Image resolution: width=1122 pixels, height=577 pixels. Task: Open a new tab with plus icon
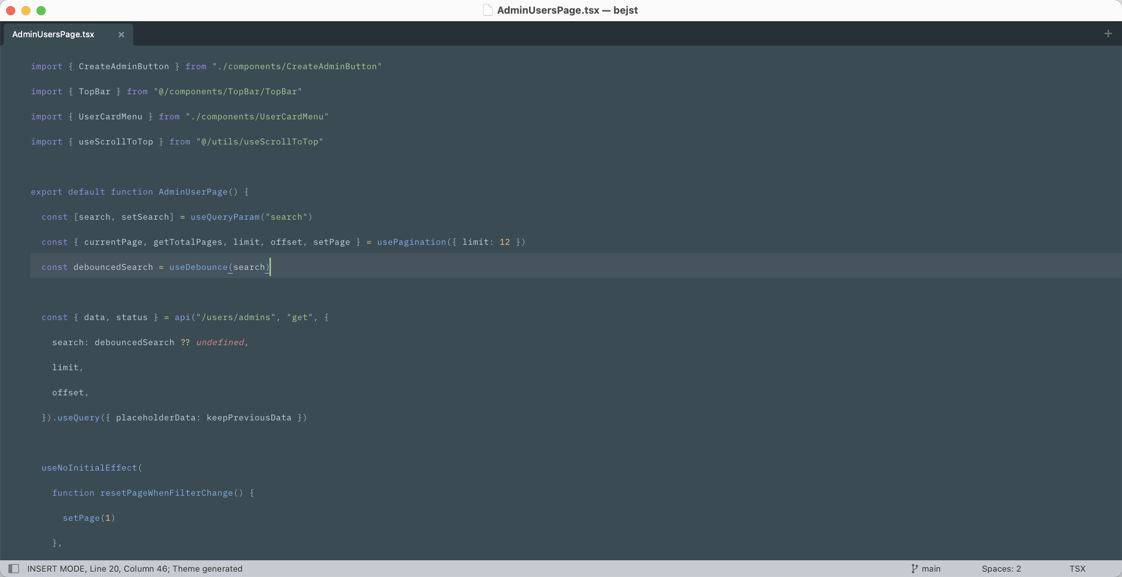pos(1108,33)
